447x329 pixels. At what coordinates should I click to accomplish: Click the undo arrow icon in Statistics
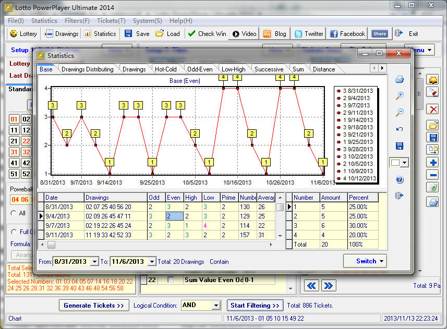tap(400, 129)
